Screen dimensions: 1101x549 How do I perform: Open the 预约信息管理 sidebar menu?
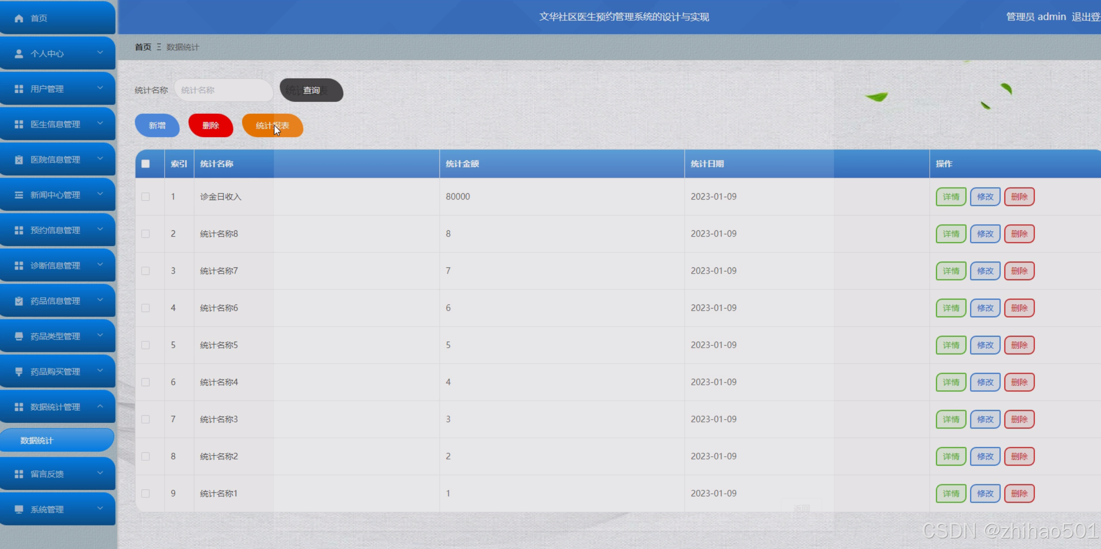pyautogui.click(x=55, y=230)
